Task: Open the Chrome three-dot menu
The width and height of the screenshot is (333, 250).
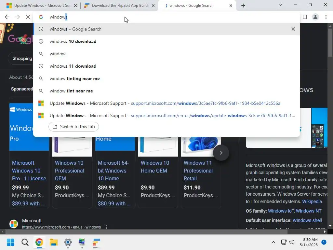Action: 326,17
